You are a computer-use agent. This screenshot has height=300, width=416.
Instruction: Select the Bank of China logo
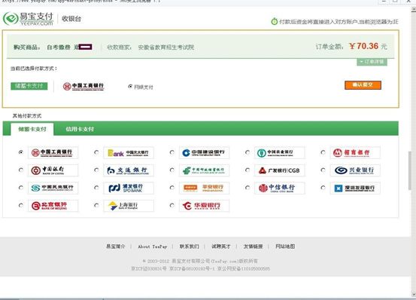coord(53,170)
